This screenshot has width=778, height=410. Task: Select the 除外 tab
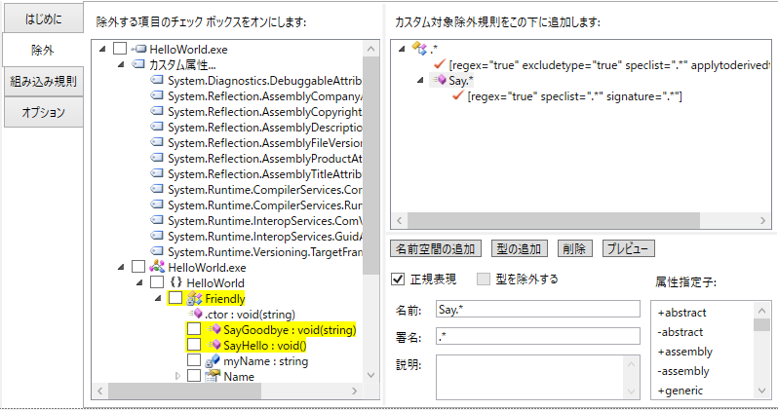pyautogui.click(x=43, y=50)
